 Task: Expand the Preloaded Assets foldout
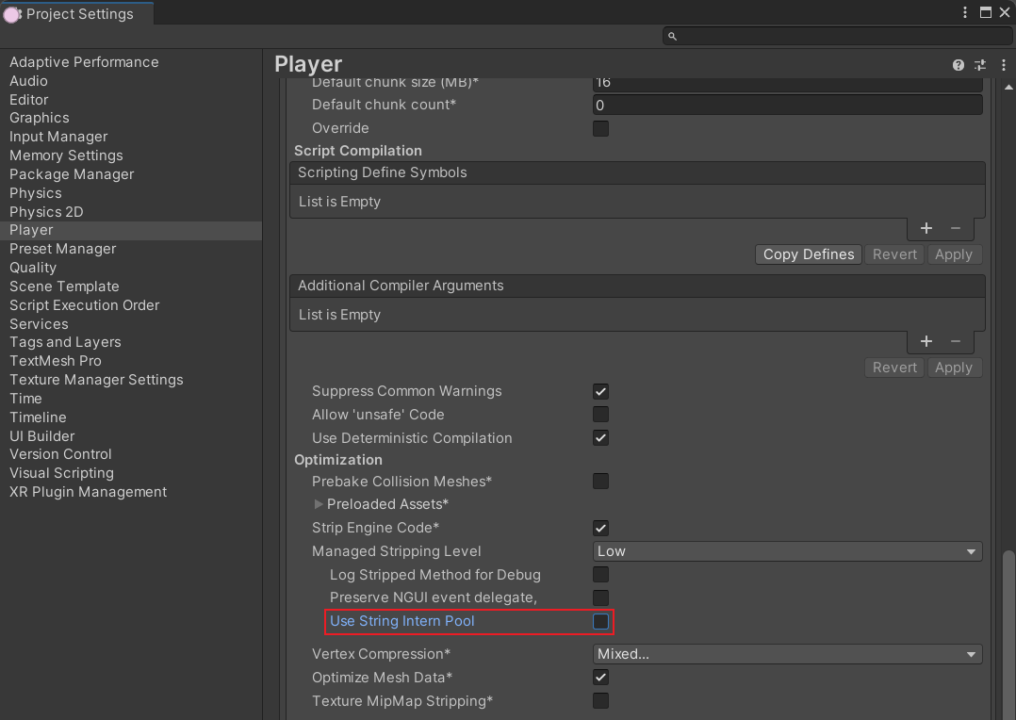click(319, 504)
